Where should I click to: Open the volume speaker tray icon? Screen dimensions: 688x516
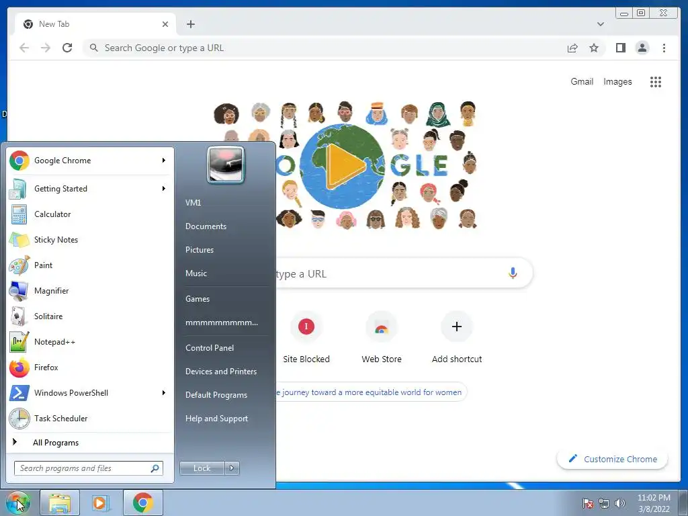[619, 503]
